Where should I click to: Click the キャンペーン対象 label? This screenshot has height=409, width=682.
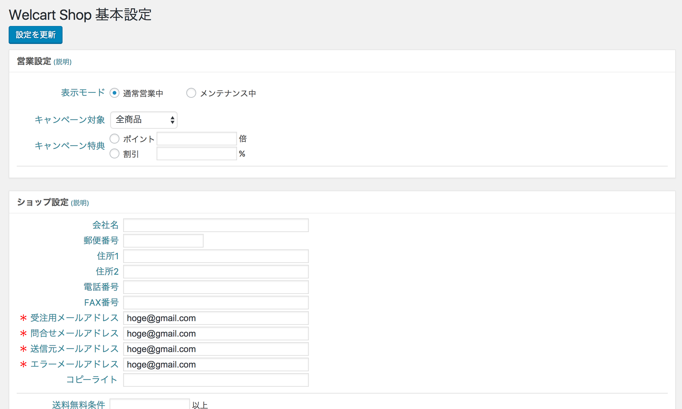[x=70, y=120]
